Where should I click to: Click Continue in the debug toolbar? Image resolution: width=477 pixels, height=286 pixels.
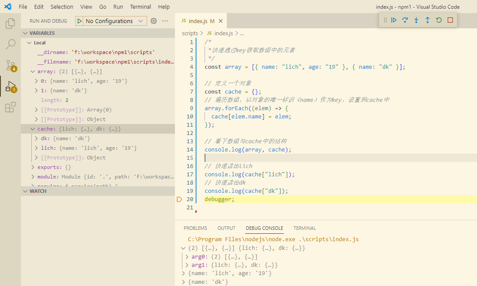(x=394, y=20)
